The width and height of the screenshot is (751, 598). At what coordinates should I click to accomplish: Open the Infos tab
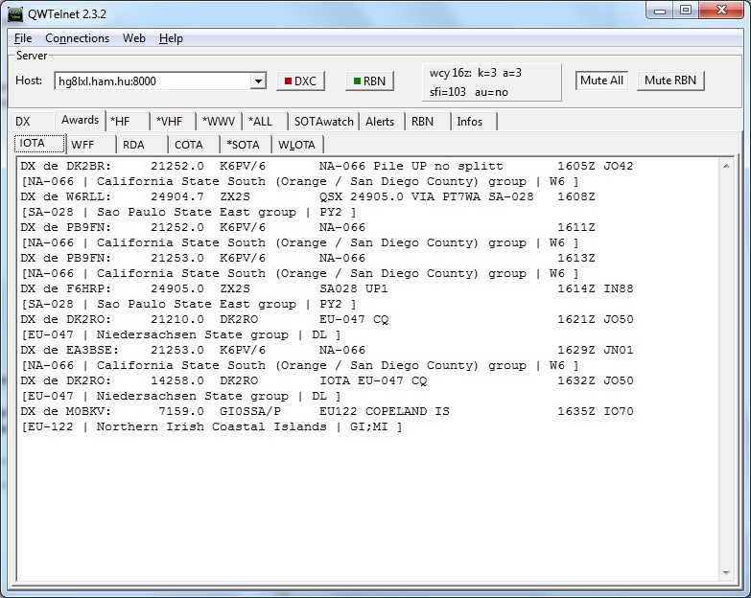470,122
